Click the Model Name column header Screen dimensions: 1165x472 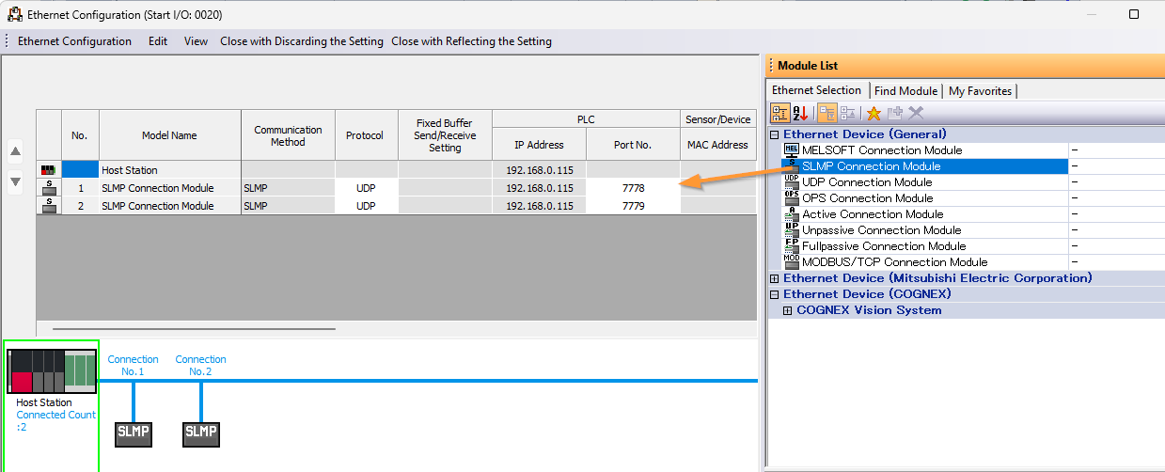[x=169, y=135]
